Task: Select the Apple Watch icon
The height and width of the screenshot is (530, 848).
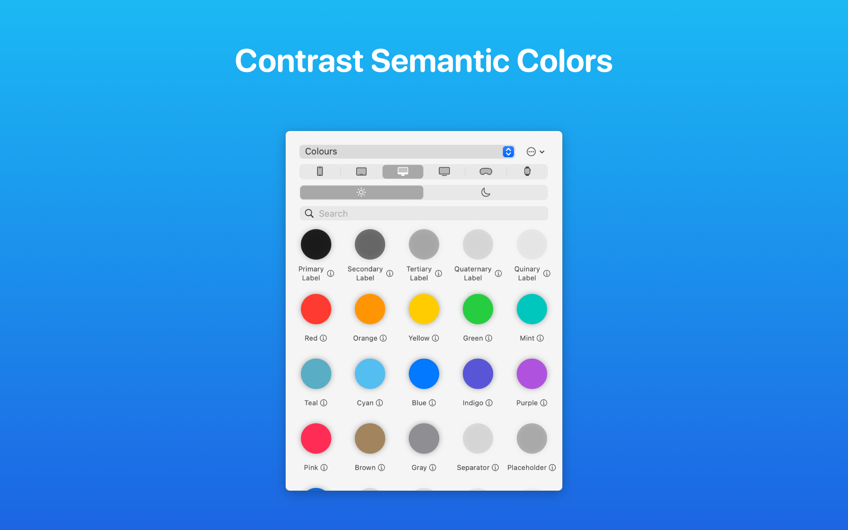Action: (x=526, y=171)
